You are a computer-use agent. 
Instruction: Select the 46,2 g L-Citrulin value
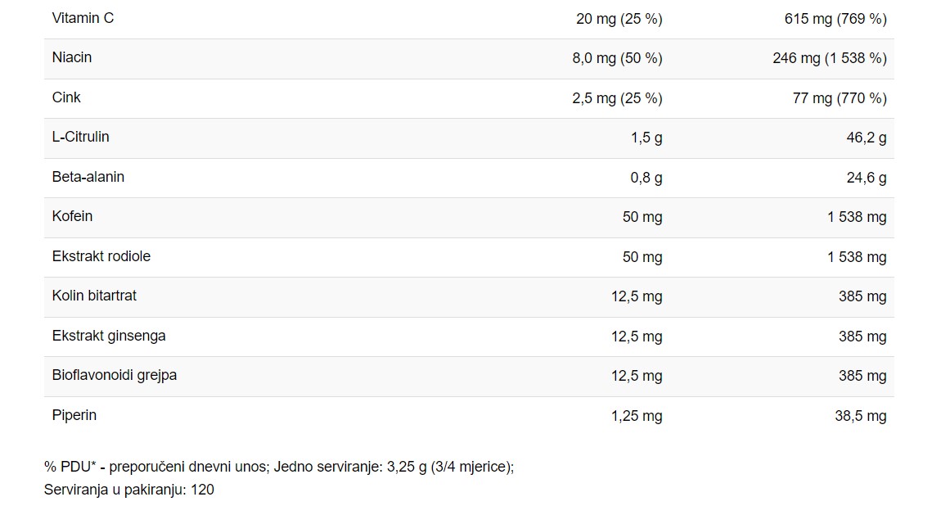tap(867, 138)
